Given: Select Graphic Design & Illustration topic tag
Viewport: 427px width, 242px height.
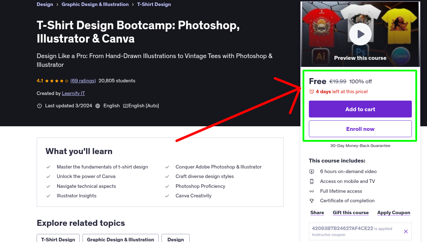Looking at the screenshot, I should pyautogui.click(x=121, y=239).
